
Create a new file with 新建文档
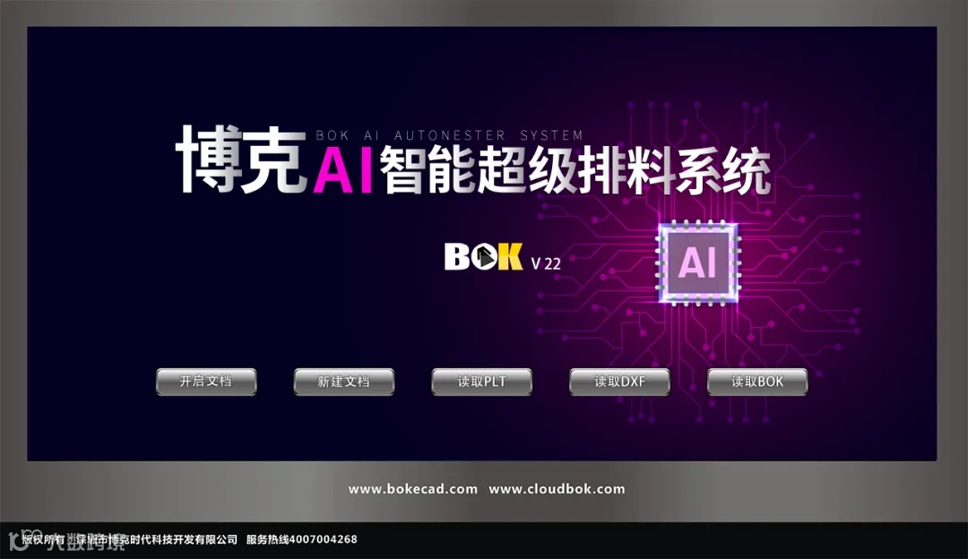point(344,382)
